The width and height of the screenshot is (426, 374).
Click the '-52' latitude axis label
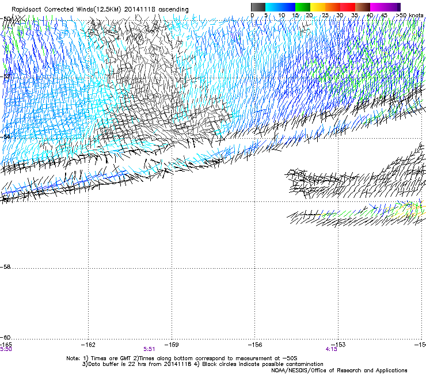click(x=5, y=77)
